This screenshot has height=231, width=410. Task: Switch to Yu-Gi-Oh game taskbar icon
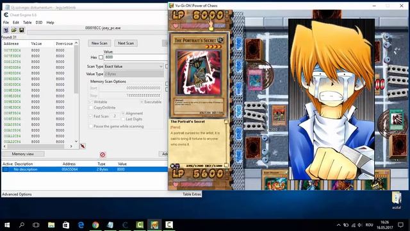click(154, 225)
